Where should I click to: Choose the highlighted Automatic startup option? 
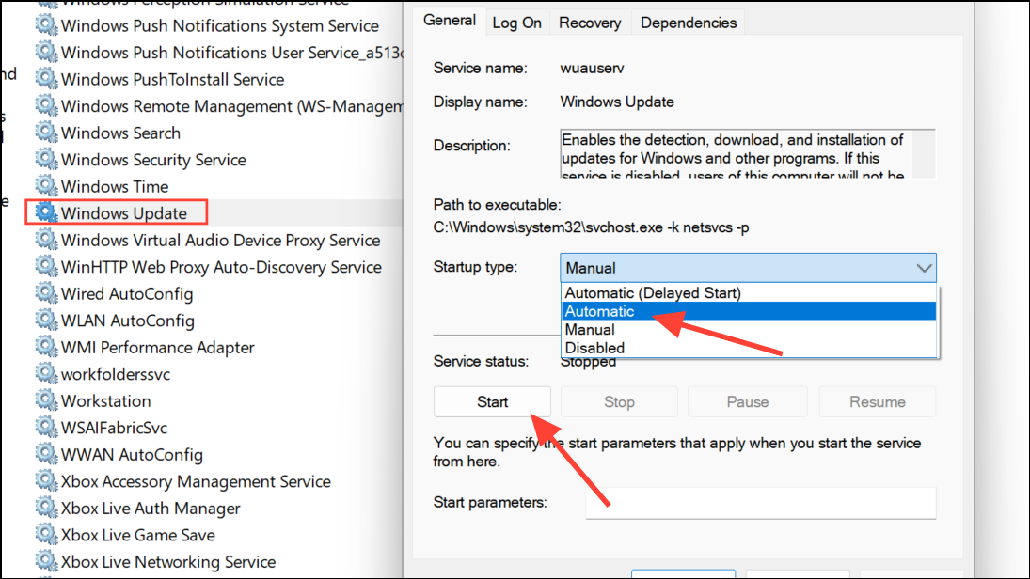[x=748, y=311]
